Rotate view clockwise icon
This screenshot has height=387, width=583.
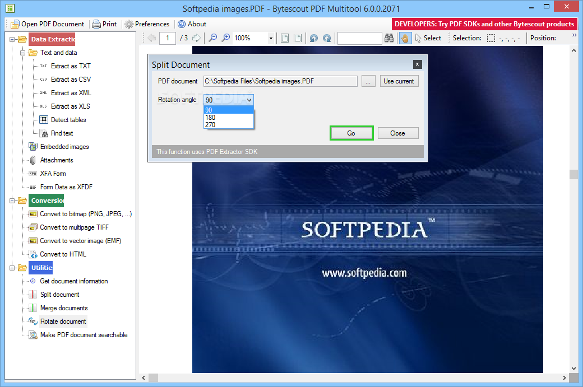coord(327,38)
